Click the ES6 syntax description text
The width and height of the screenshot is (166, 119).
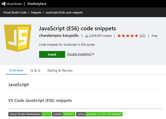[67, 45]
